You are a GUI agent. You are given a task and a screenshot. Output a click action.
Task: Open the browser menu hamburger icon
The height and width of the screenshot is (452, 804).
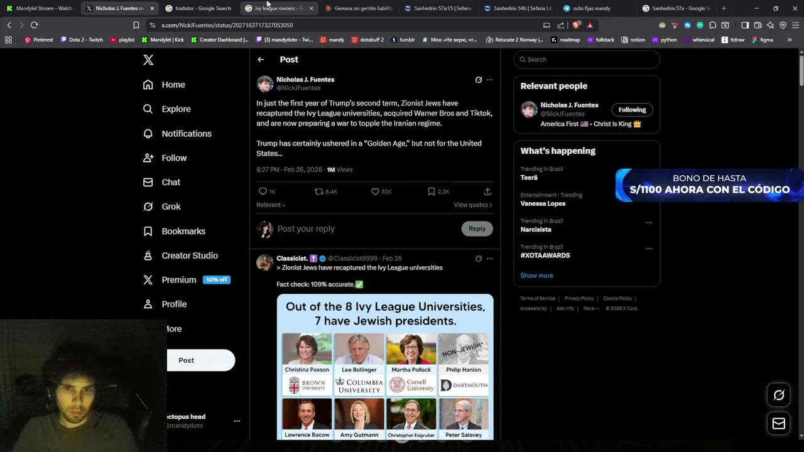pyautogui.click(x=795, y=25)
